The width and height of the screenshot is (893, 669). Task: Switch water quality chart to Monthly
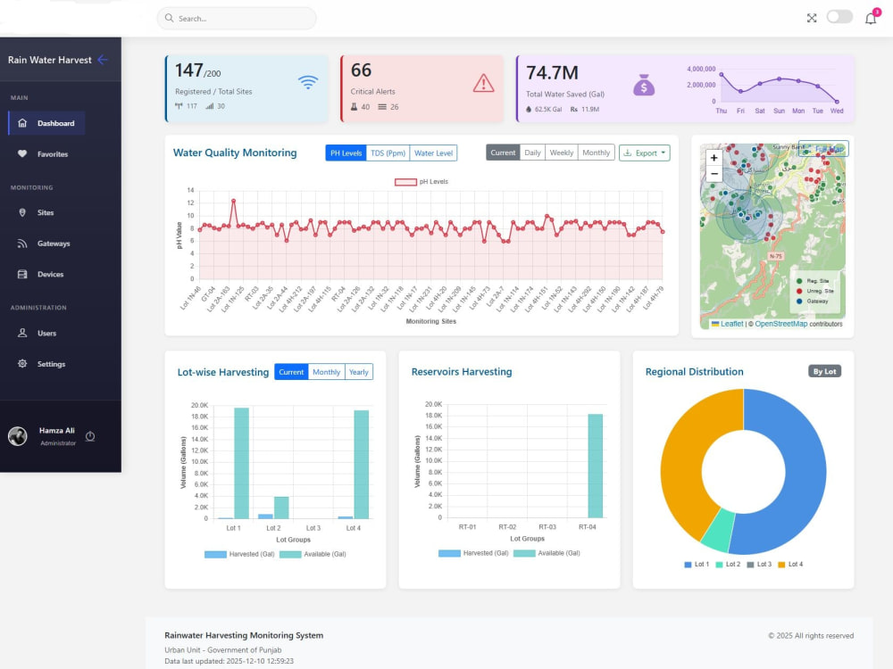pos(596,153)
